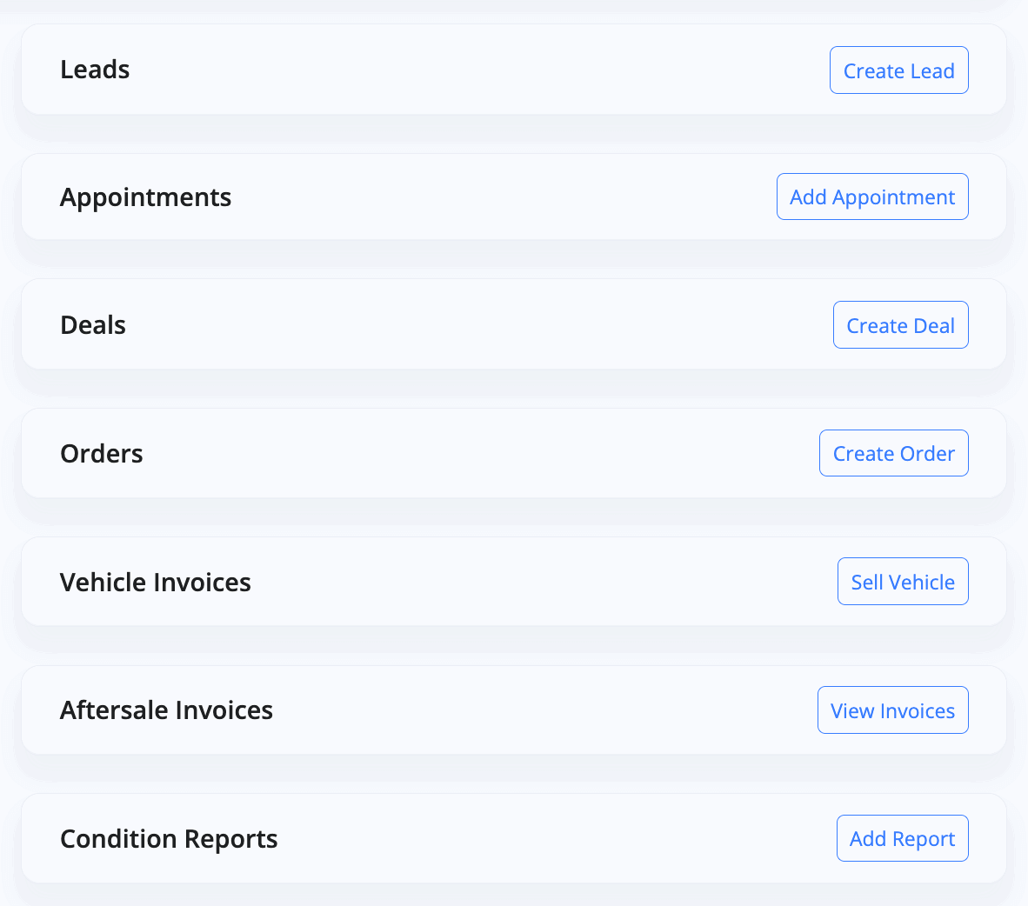1028x906 pixels.
Task: Click blank middle area of Deals card
Action: (x=478, y=324)
